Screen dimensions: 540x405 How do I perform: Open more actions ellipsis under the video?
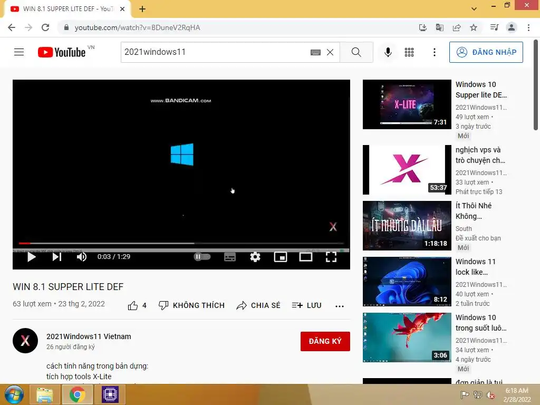pyautogui.click(x=340, y=306)
